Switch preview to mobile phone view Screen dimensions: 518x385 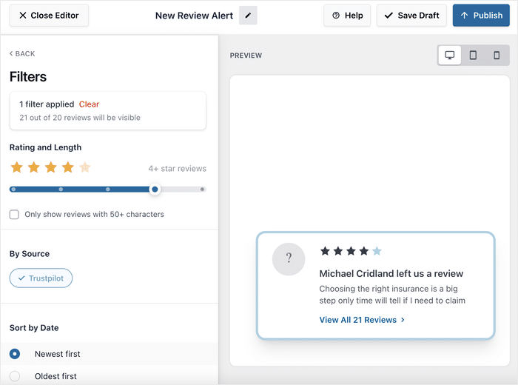497,56
